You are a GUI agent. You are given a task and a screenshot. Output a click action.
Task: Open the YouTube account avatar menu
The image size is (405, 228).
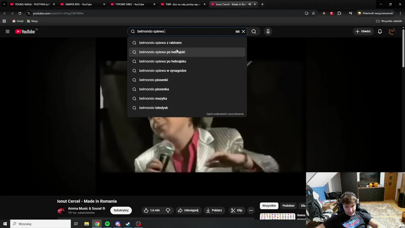coord(392,31)
